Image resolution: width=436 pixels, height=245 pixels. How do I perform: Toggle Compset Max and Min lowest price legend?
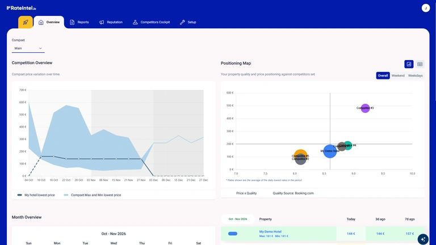pyautogui.click(x=93, y=195)
